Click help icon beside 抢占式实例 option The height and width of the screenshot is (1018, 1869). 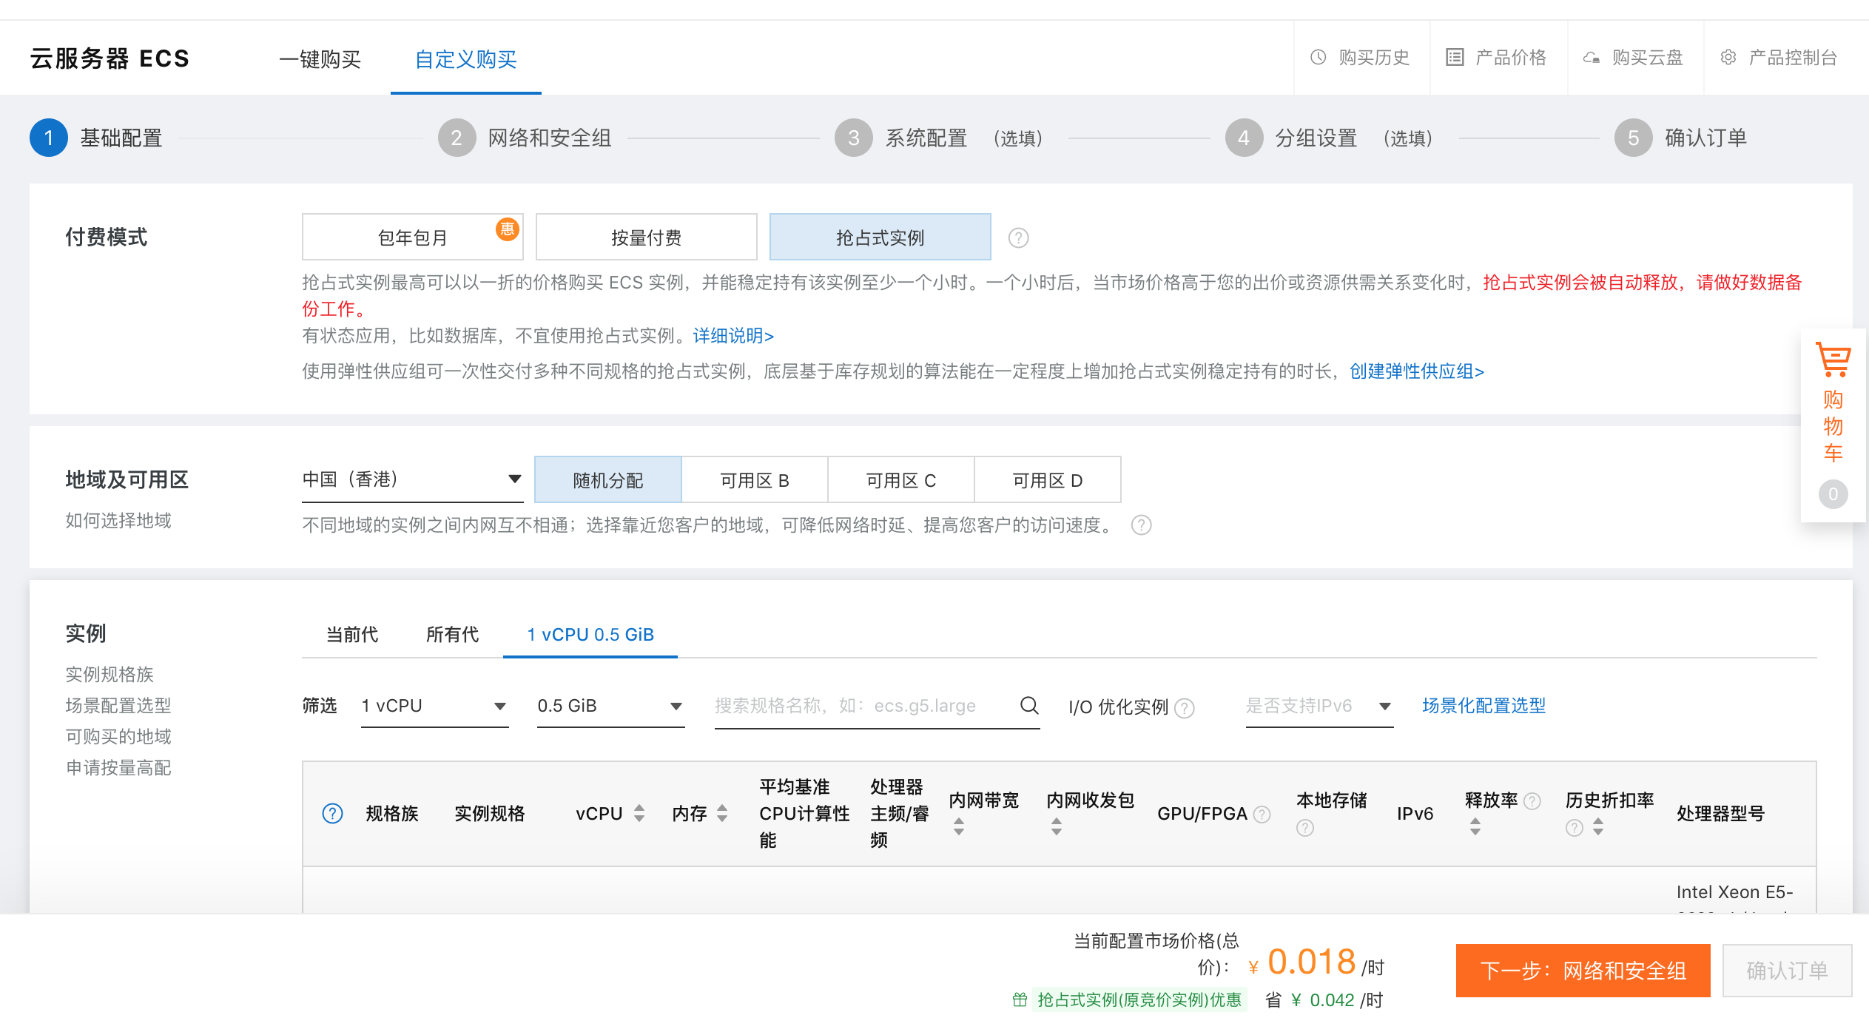tap(1018, 238)
